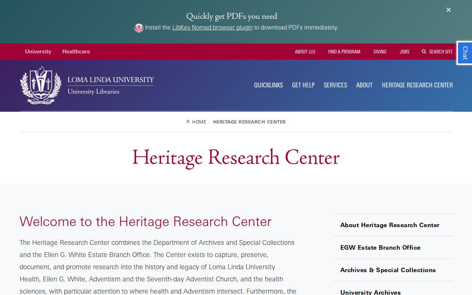472x295 pixels.
Task: Open About LLU link
Action: (x=305, y=52)
